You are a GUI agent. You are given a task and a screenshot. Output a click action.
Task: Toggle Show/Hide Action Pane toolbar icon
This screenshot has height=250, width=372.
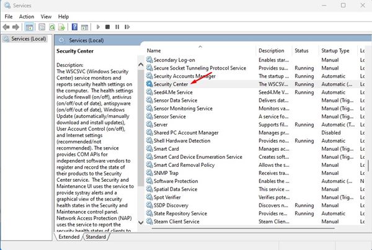click(84, 27)
